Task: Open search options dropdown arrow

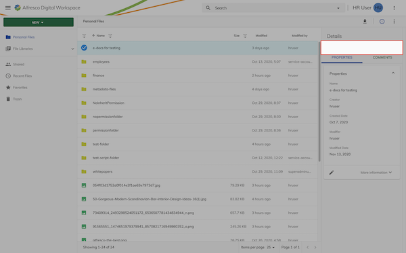Action: pyautogui.click(x=338, y=8)
